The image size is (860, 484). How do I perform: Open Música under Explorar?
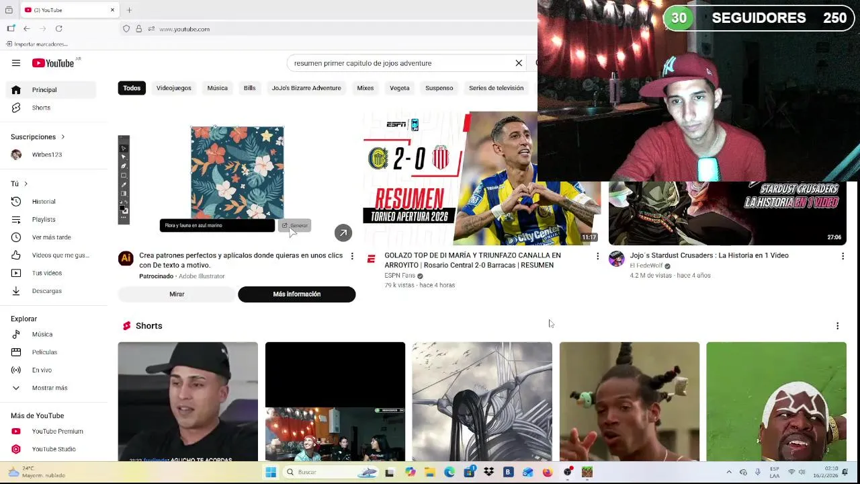(51, 334)
